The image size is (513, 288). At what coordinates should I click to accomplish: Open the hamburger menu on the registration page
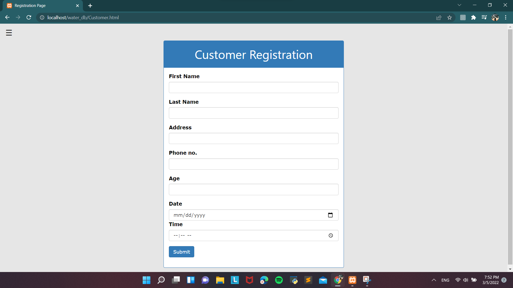click(x=9, y=33)
